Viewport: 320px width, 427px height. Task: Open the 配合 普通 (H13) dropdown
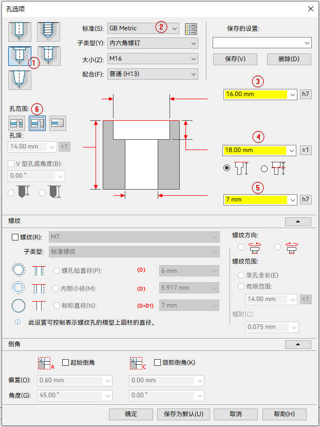[153, 74]
